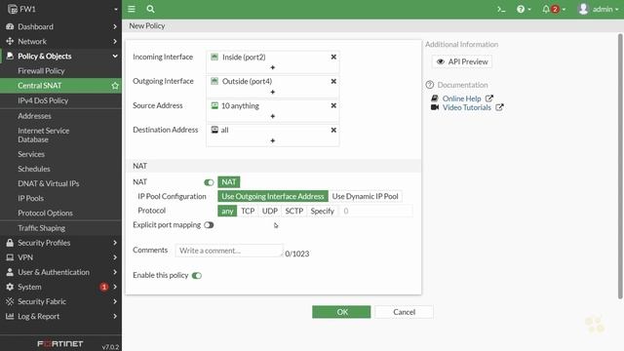Select the any protocol option
Image resolution: width=624 pixels, height=351 pixels.
227,211
